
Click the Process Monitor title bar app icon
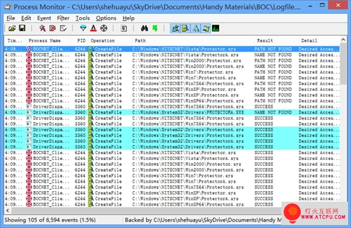pyautogui.click(x=8, y=6)
